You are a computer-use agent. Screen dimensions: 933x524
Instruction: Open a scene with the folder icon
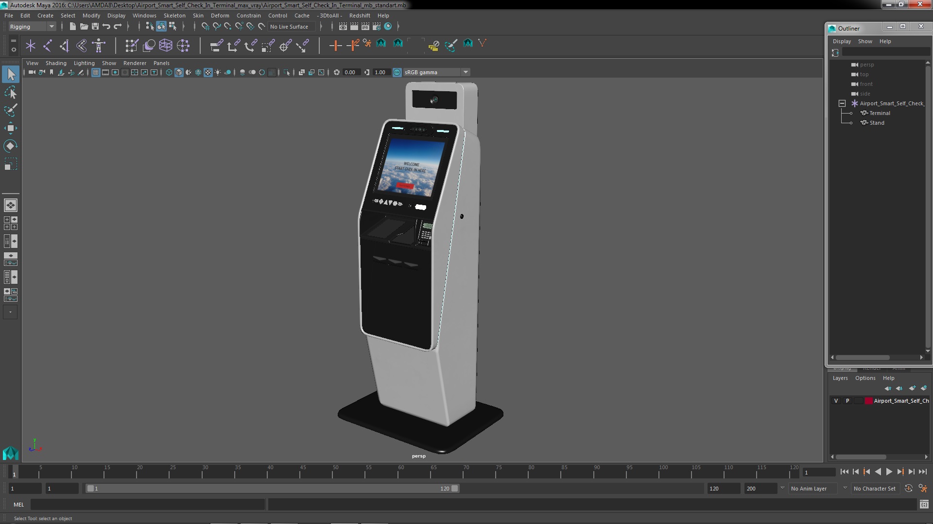point(84,27)
